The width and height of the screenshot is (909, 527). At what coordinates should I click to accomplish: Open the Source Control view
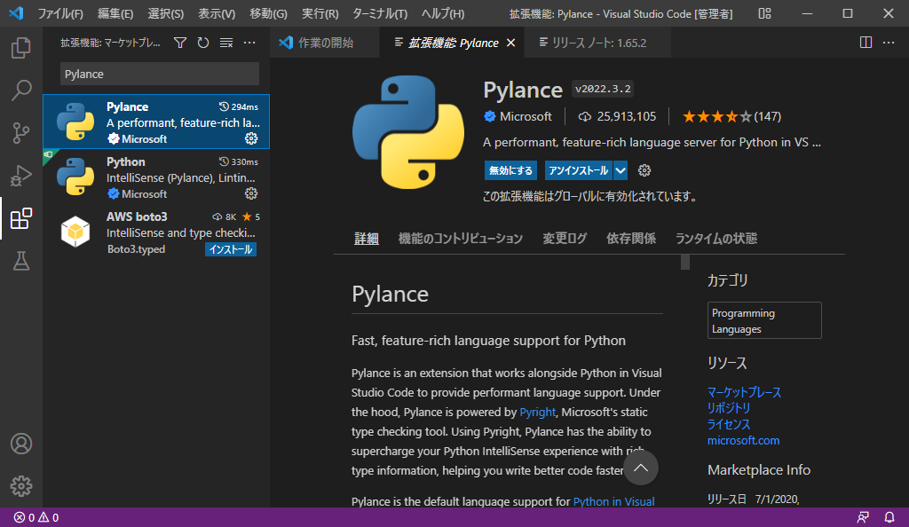pyautogui.click(x=21, y=132)
